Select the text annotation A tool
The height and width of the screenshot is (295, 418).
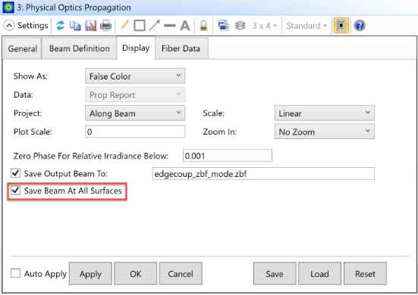(185, 26)
